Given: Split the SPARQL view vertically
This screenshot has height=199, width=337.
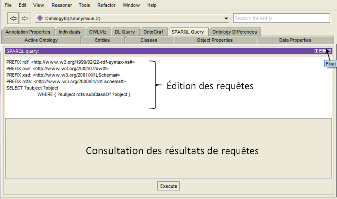Looking at the screenshot, I should pos(317,51).
